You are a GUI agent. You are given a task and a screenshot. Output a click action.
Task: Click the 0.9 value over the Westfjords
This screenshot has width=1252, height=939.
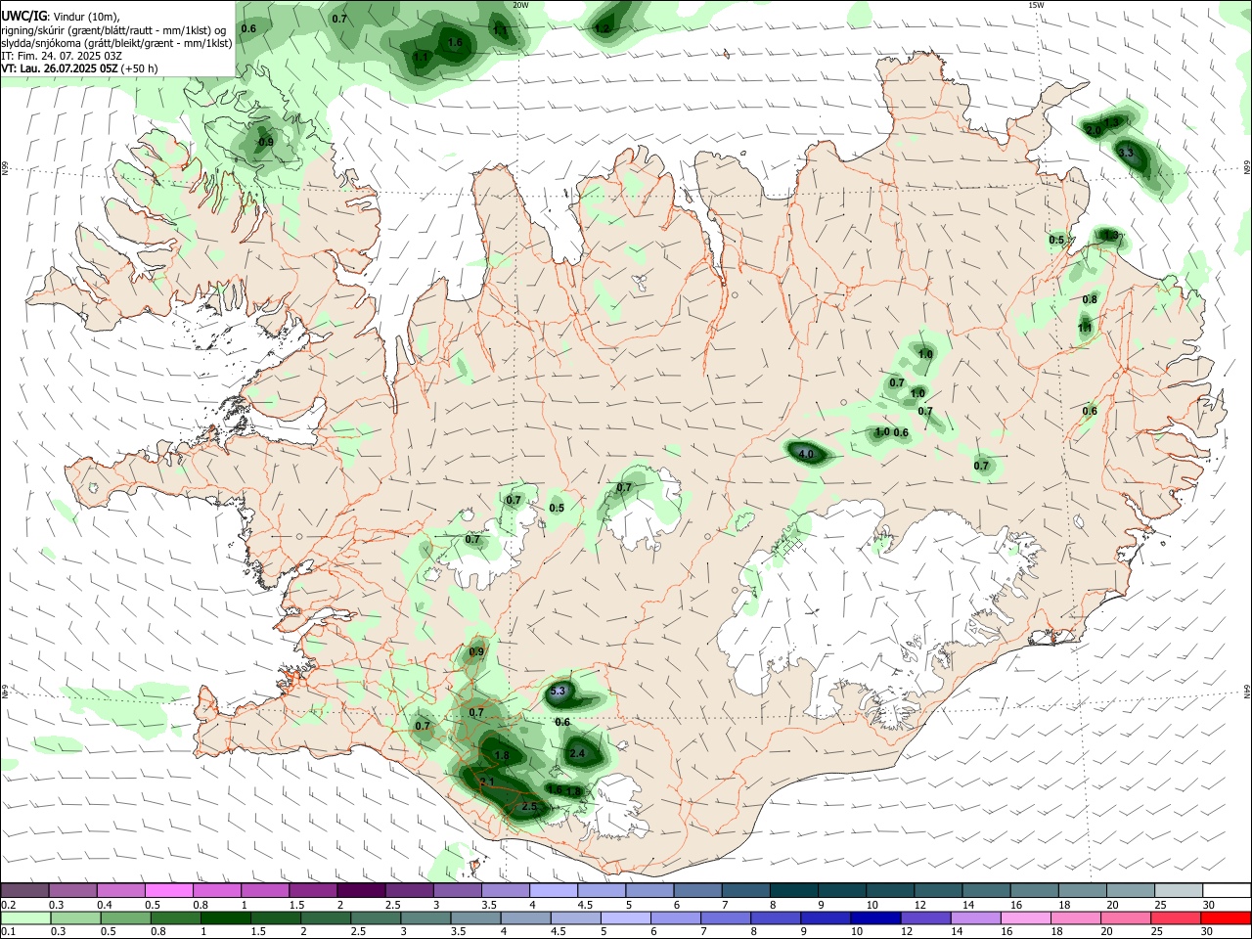coord(266,143)
